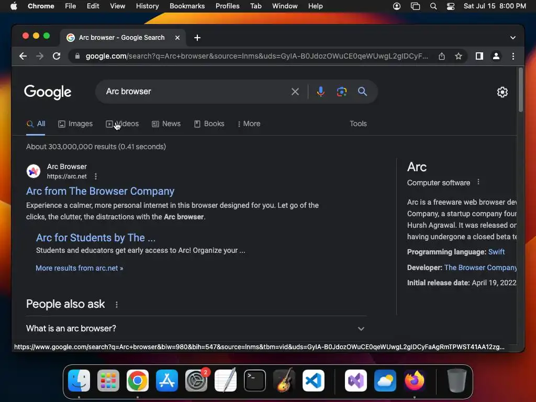Click the date and time in the menu bar
Viewport: 536px width, 402px height.
[x=495, y=6]
